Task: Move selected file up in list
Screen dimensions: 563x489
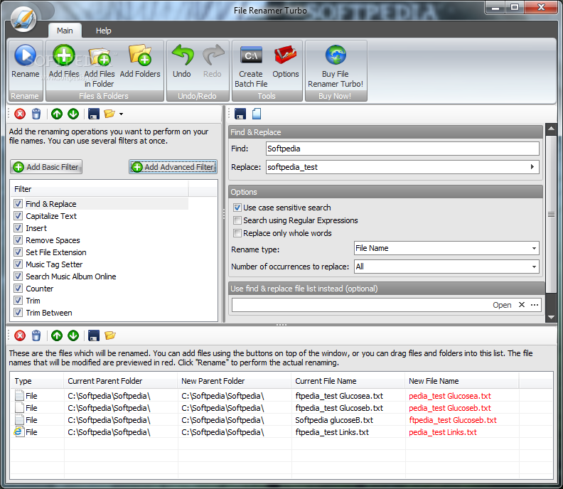Action: pyautogui.click(x=57, y=335)
